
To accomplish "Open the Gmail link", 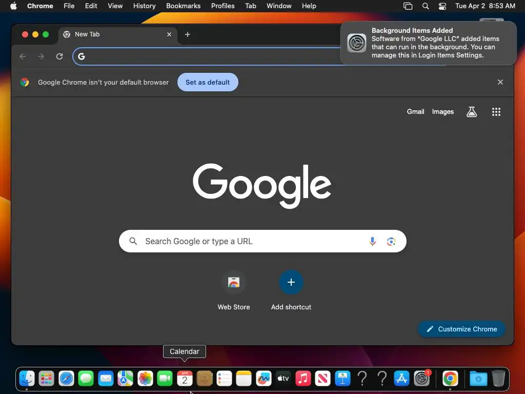I will (x=415, y=111).
